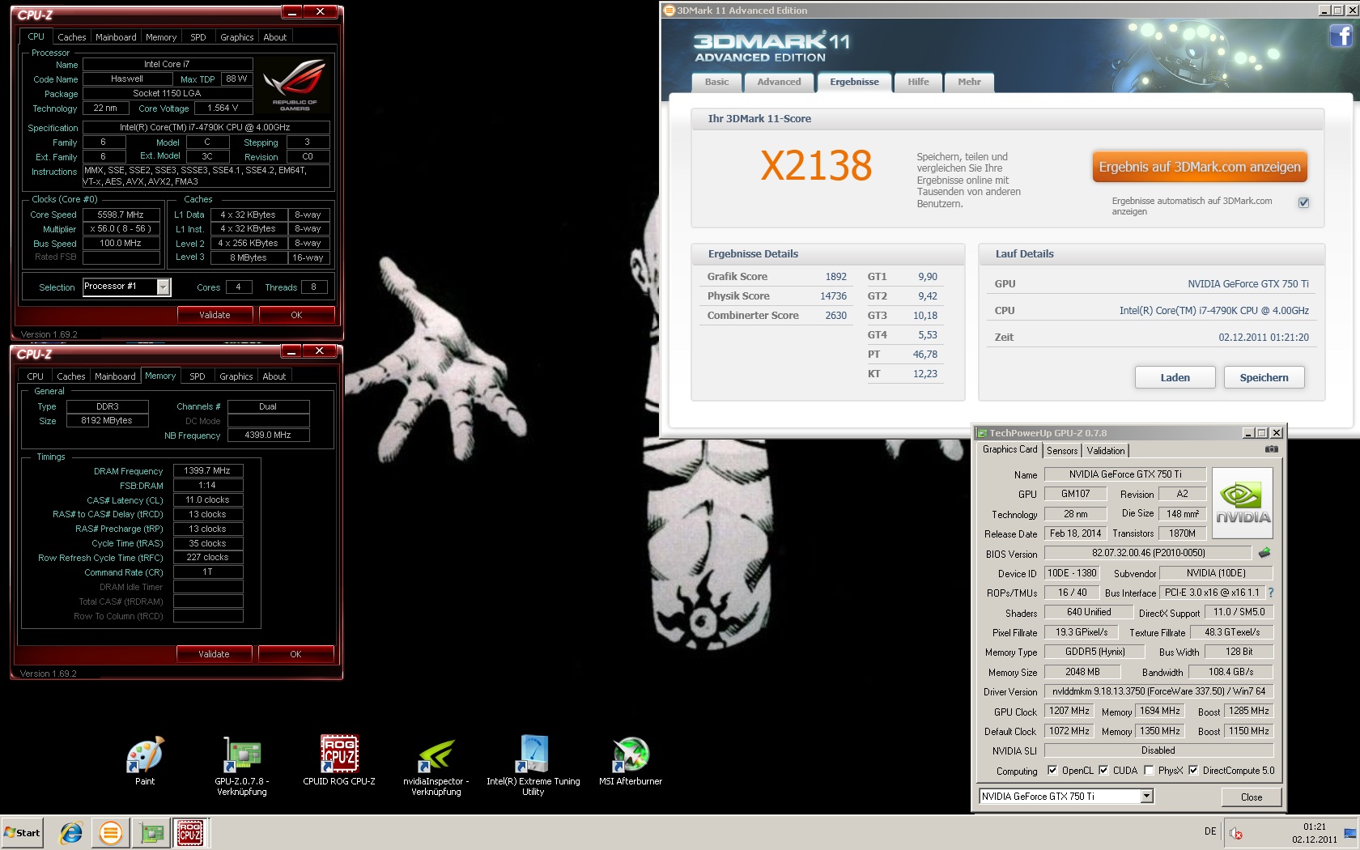This screenshot has height=850, width=1360.
Task: Click the Windows Start button
Action: [x=23, y=832]
